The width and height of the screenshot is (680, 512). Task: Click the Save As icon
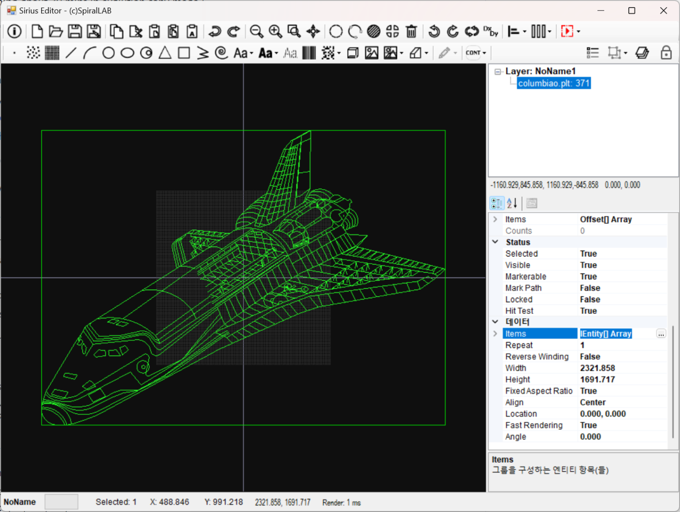(94, 31)
